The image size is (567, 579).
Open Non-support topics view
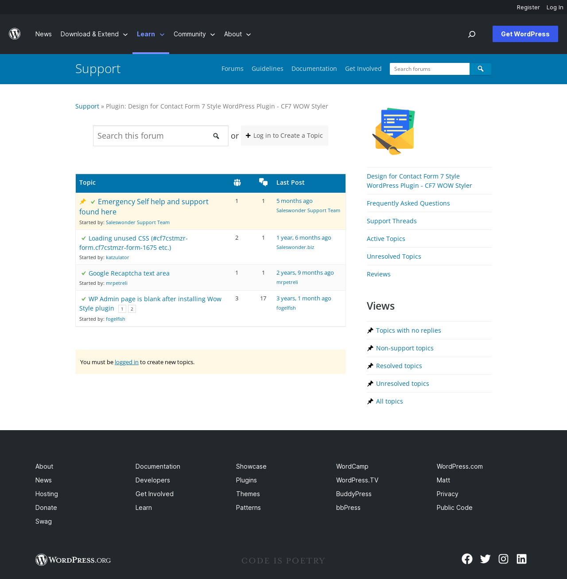(405, 348)
